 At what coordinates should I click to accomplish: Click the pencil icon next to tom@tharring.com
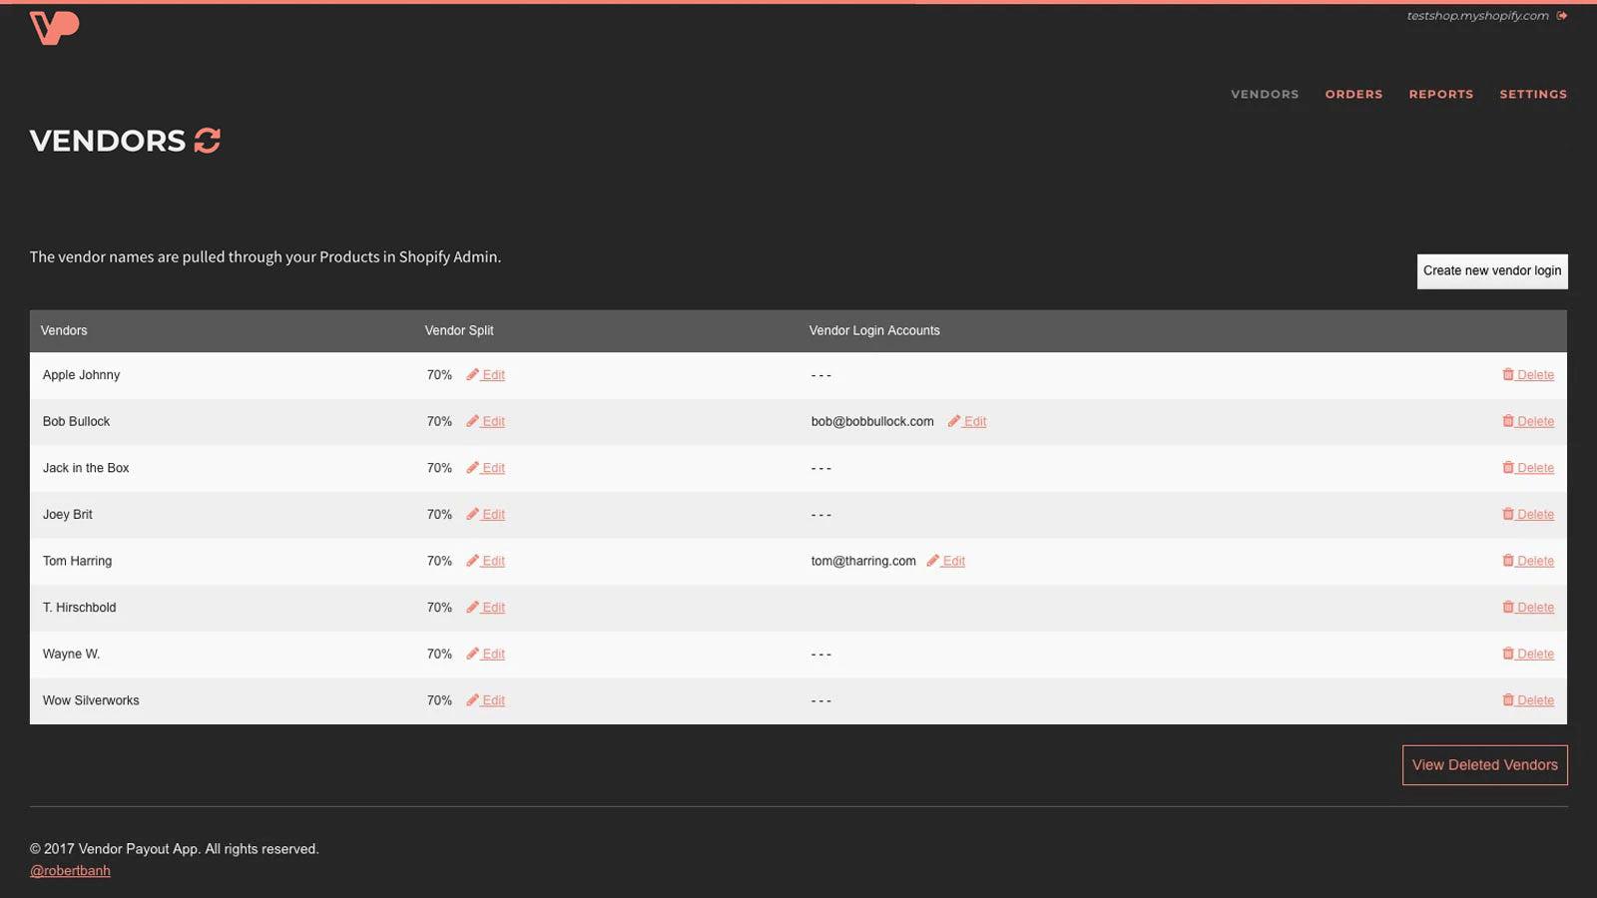pyautogui.click(x=932, y=561)
